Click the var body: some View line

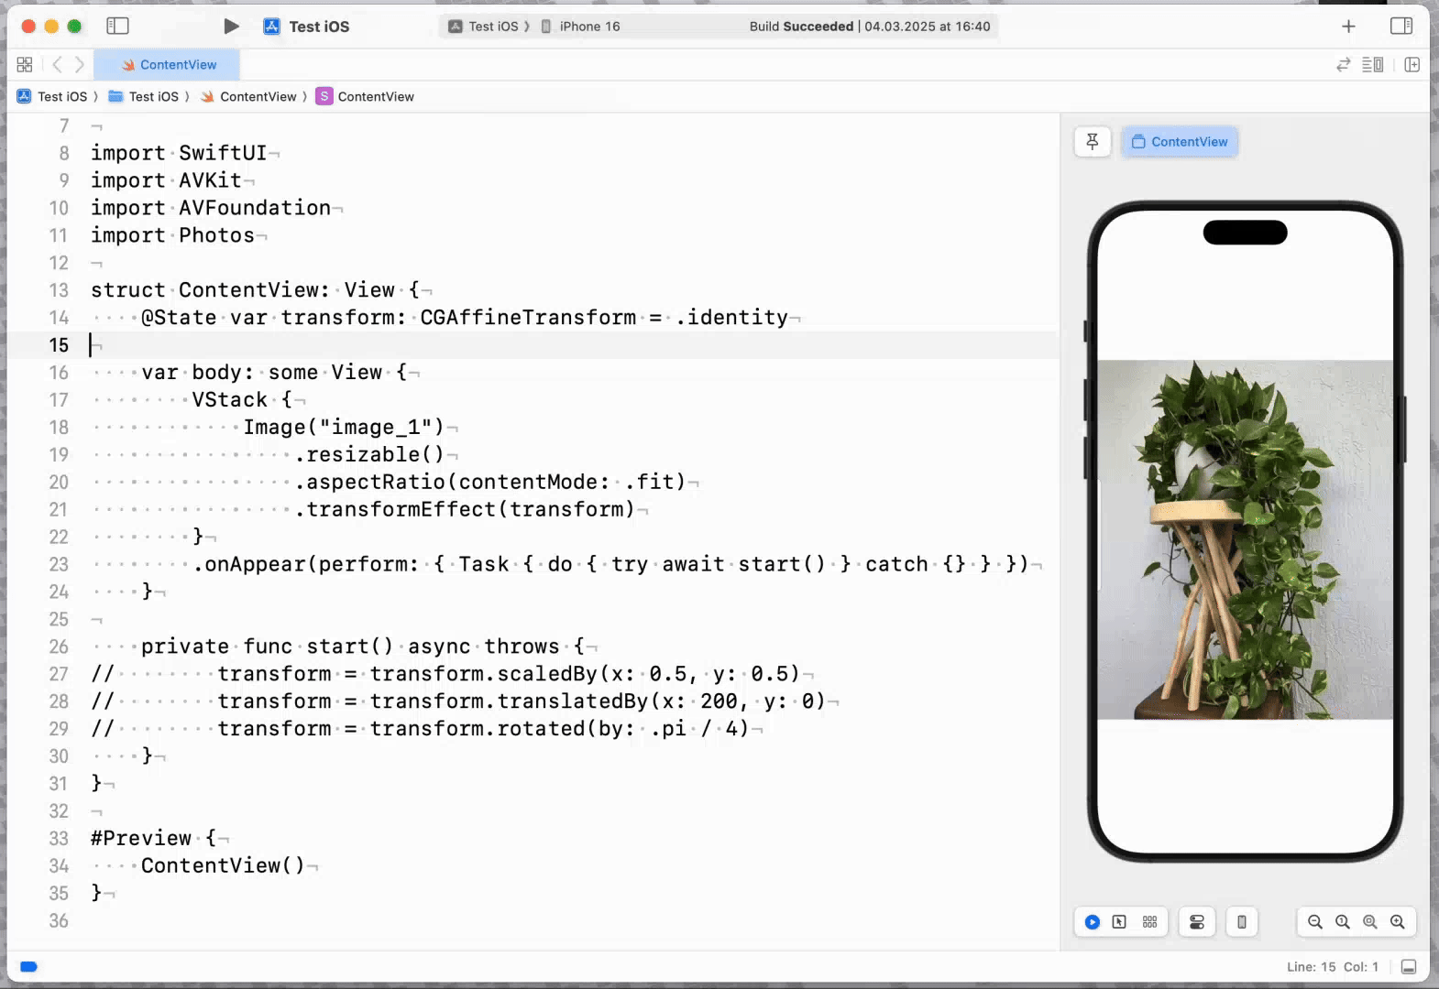pyautogui.click(x=274, y=373)
